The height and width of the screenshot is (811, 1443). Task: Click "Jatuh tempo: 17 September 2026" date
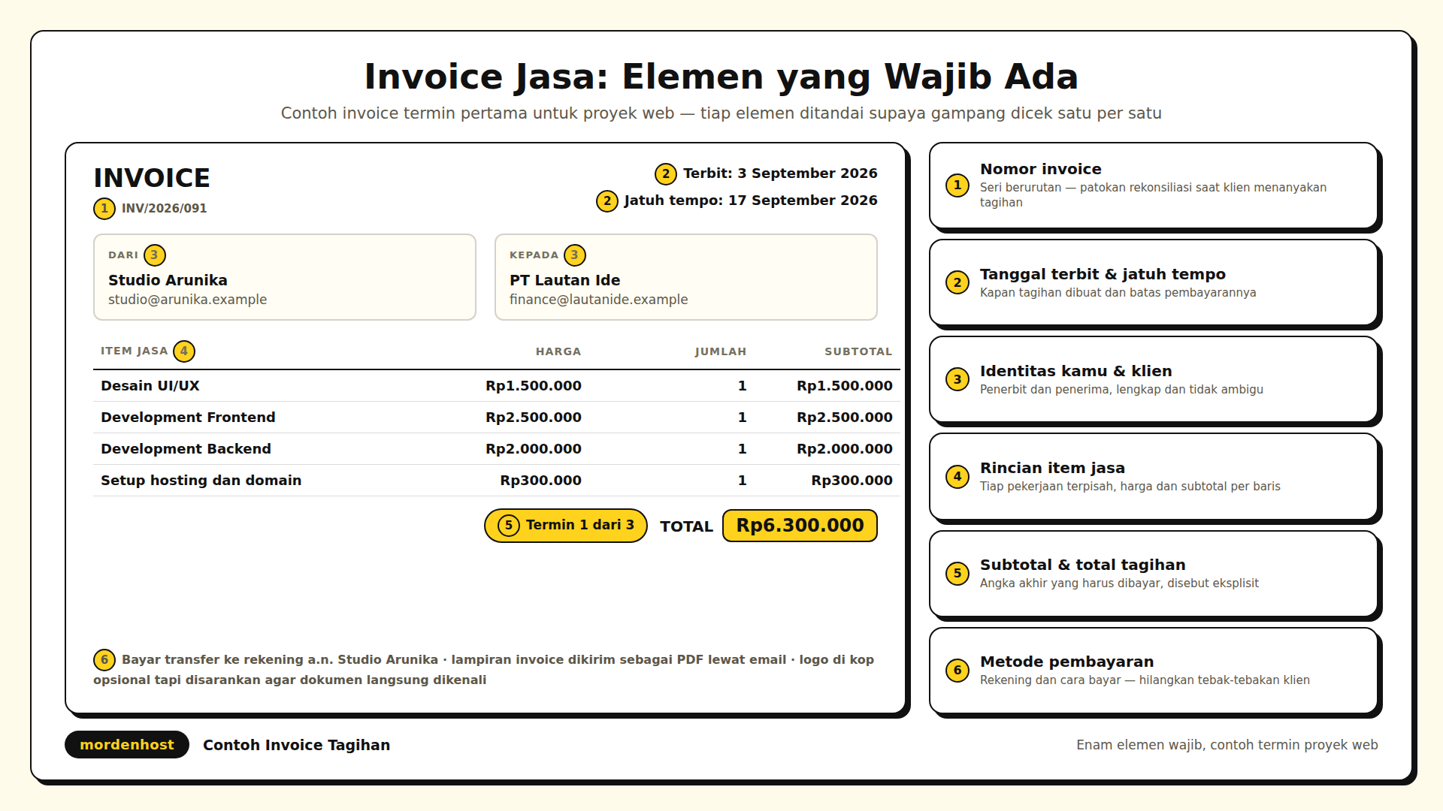tap(751, 200)
